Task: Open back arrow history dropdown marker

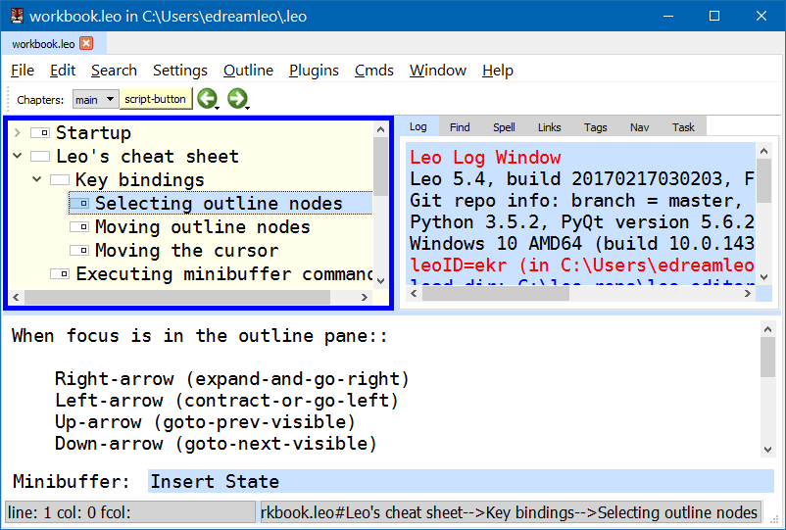Action: pyautogui.click(x=217, y=107)
